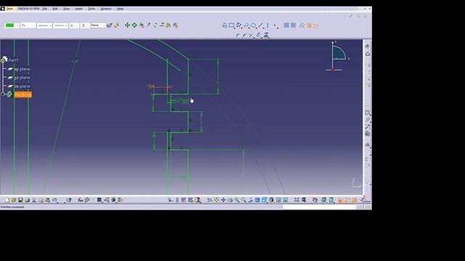Select the Line tool
The height and width of the screenshot is (261, 465).
pyautogui.click(x=260, y=26)
